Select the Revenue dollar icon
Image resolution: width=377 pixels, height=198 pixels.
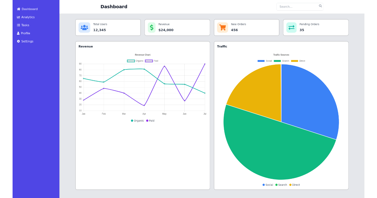click(x=152, y=27)
